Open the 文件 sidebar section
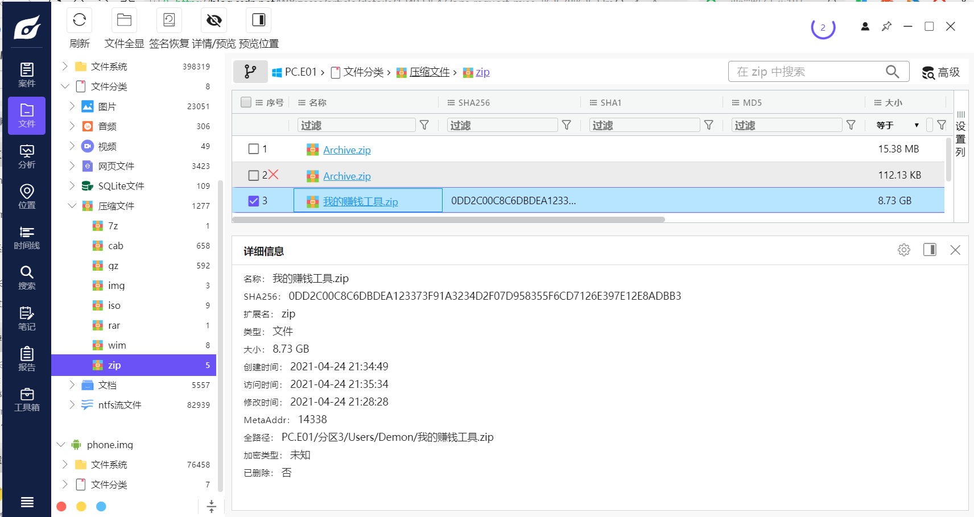The width and height of the screenshot is (974, 517). pos(27,115)
